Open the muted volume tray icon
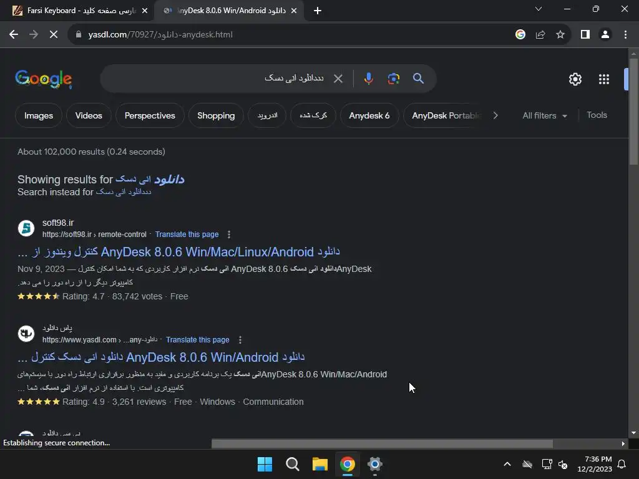Screen dimensions: 639x479 pyautogui.click(x=563, y=464)
